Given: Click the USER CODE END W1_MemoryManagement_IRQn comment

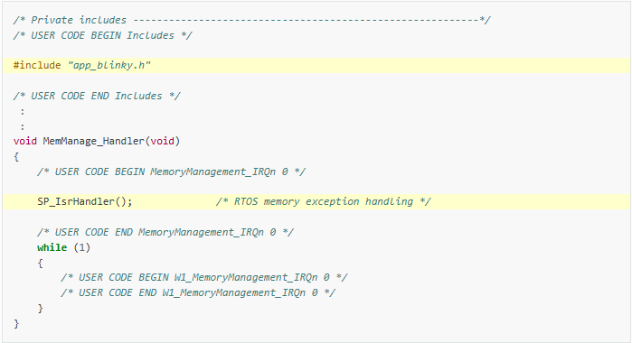Looking at the screenshot, I should coord(198,292).
